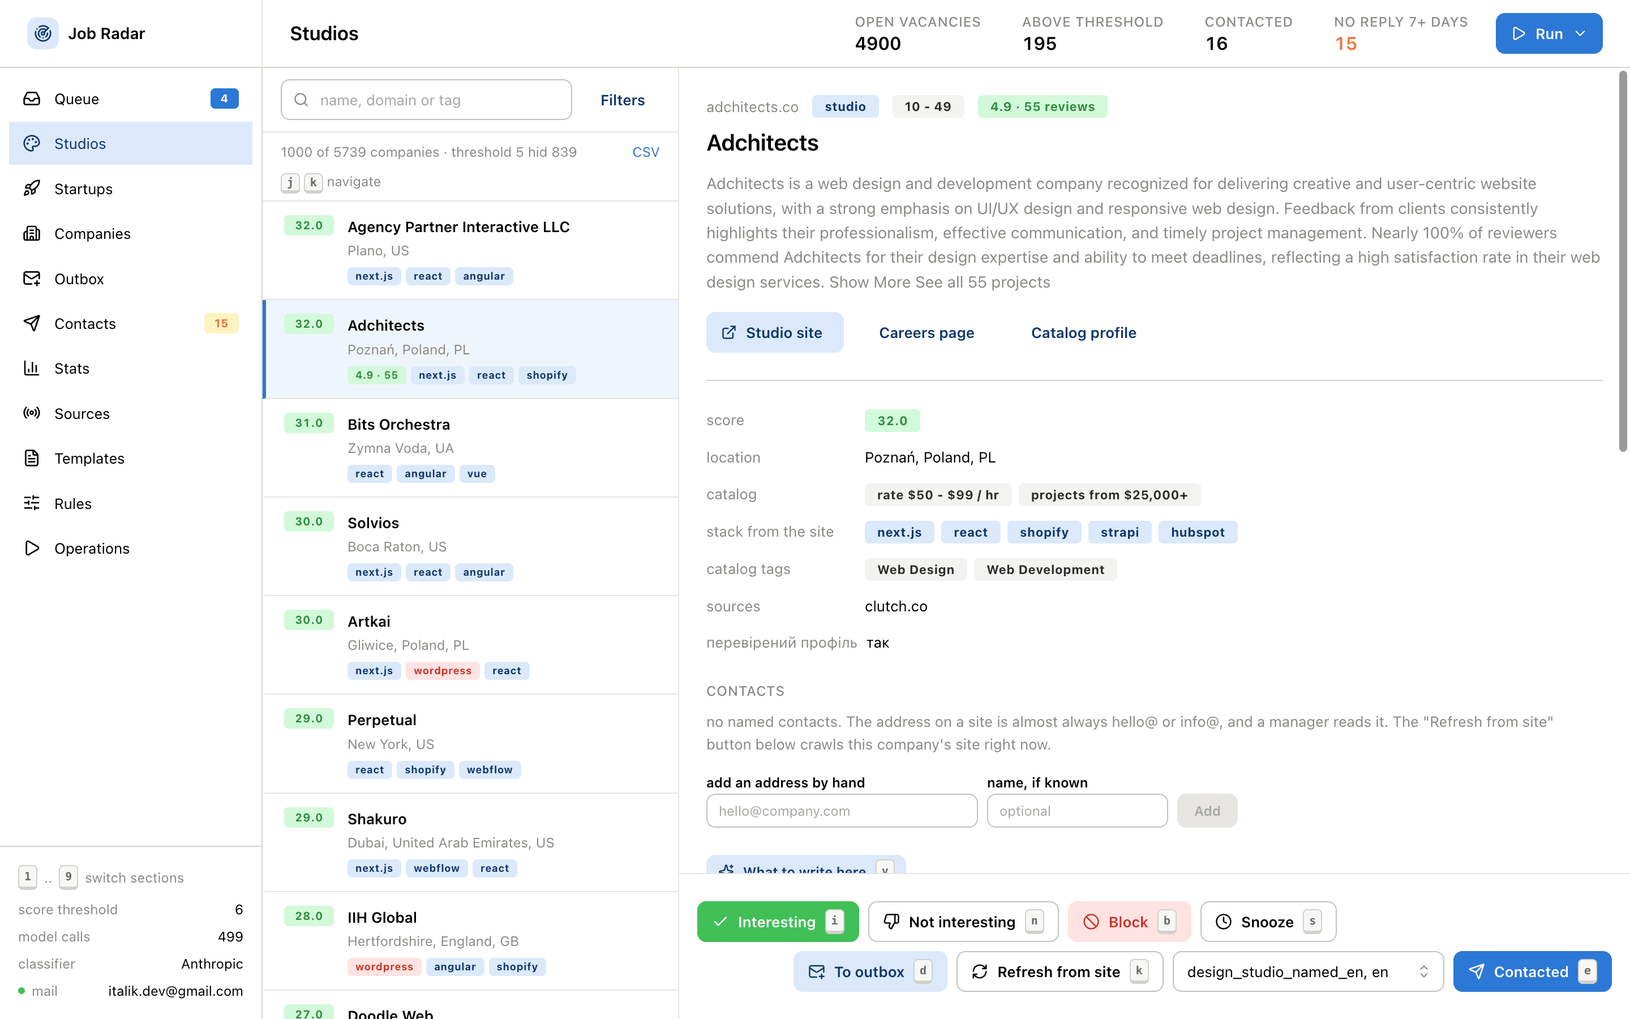This screenshot has height=1019, width=1630.
Task: Open the Operations play icon
Action: [32, 548]
